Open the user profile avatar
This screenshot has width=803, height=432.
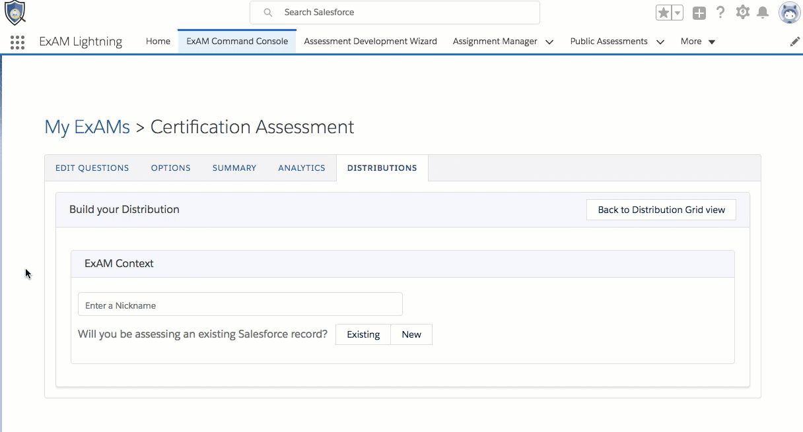790,13
